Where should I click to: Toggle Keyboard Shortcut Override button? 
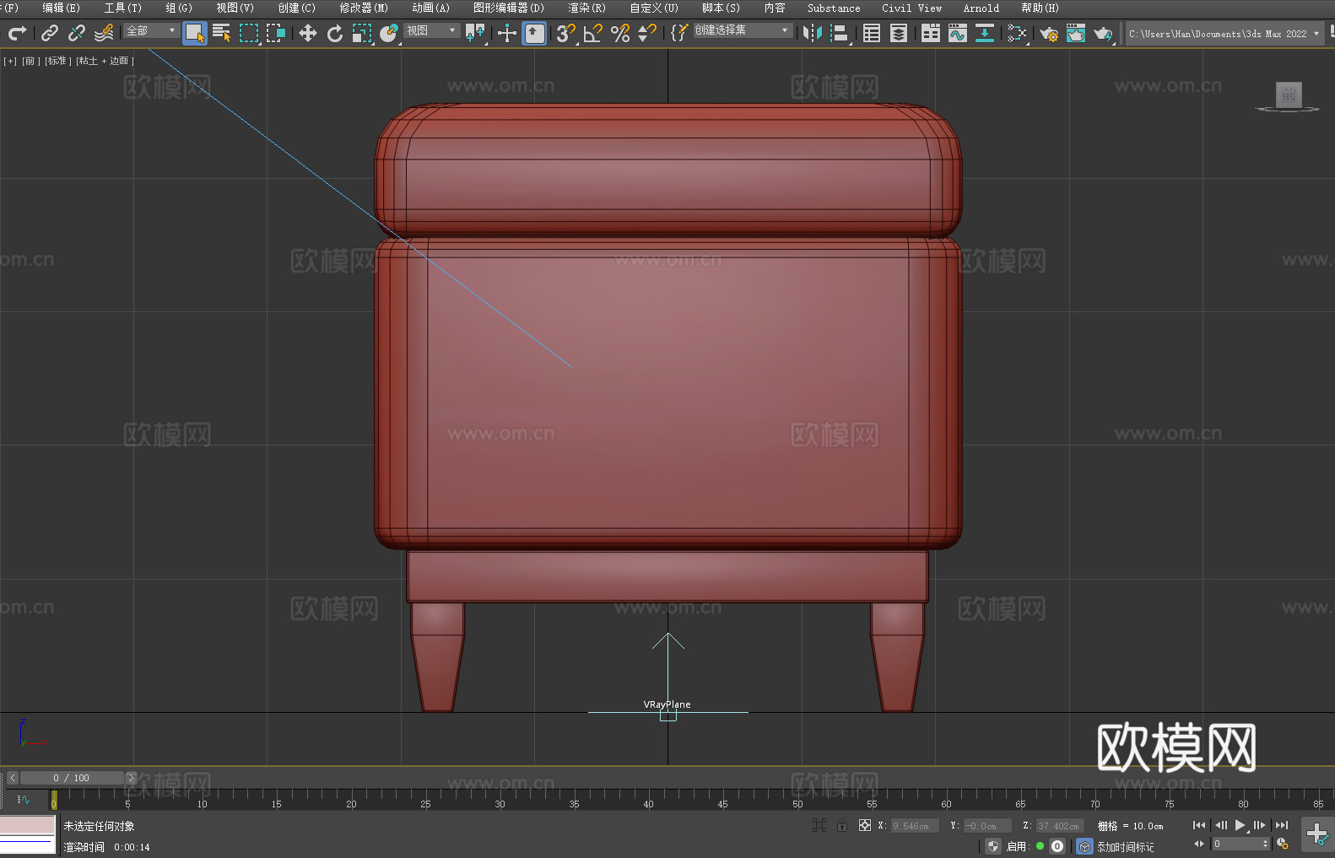pyautogui.click(x=534, y=33)
